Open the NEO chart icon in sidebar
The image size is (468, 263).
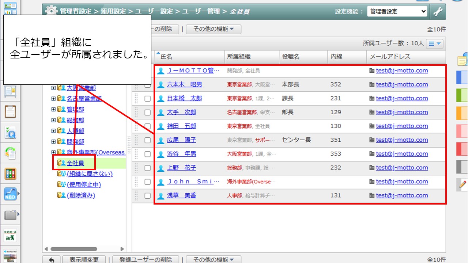(10, 194)
